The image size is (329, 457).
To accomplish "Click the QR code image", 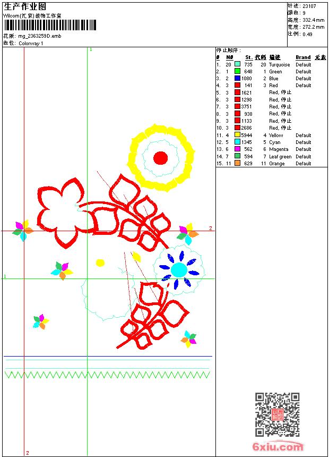I will click(x=278, y=414).
